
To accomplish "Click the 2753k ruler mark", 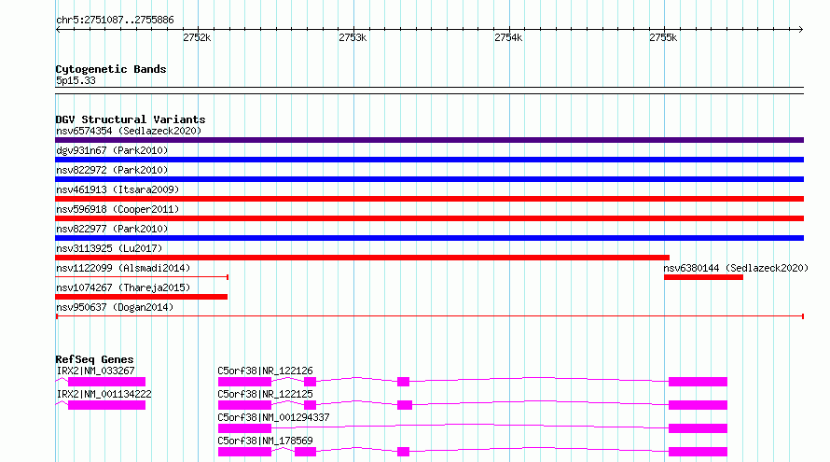I will 353,37.
